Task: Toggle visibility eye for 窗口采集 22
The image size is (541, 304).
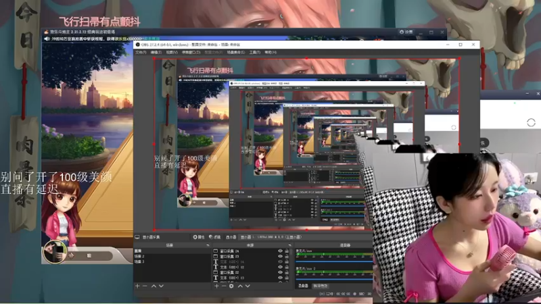Action: [280, 272]
